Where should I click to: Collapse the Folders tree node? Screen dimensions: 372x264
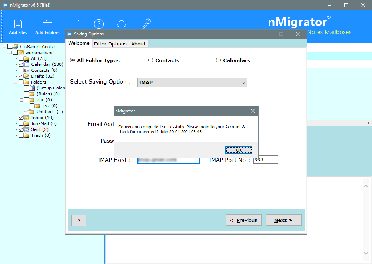tap(16, 82)
